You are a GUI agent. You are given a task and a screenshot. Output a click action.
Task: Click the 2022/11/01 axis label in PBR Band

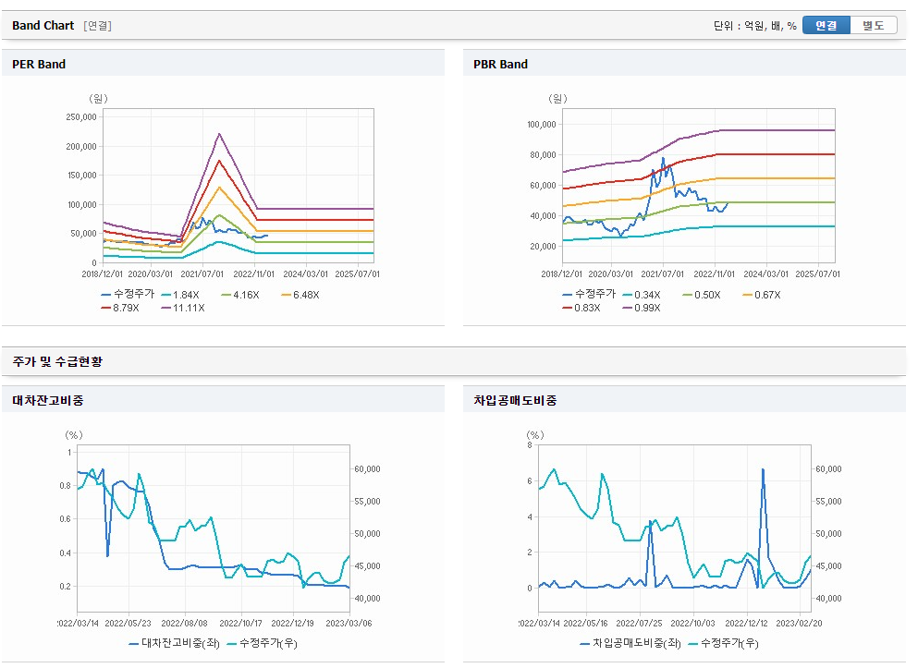[715, 273]
